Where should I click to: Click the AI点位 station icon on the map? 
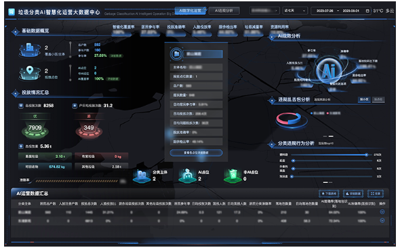coord(187,175)
